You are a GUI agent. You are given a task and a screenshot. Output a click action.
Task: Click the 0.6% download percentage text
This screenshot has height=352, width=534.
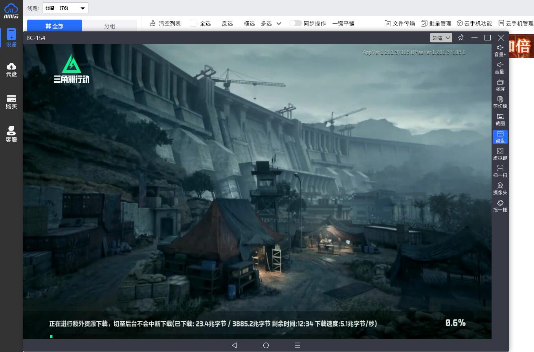[455, 323]
